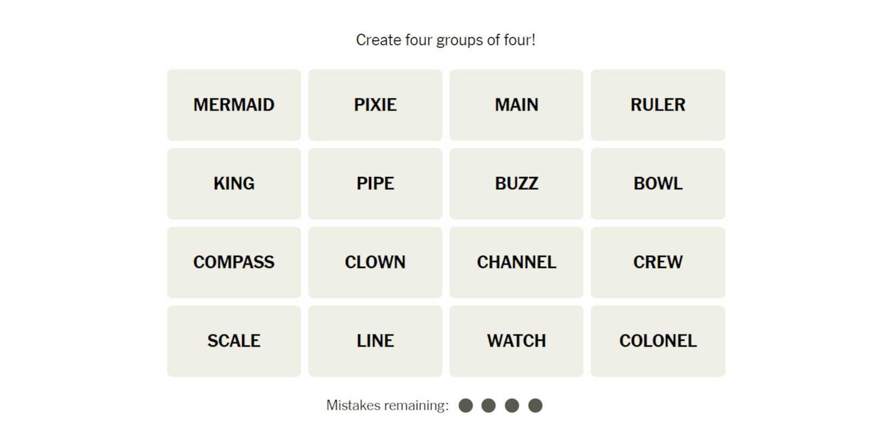
Task: Select the SCALE word tile
Action: [234, 341]
